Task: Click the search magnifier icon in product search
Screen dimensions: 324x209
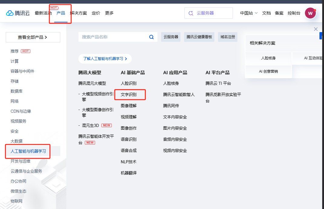Action: point(151,37)
